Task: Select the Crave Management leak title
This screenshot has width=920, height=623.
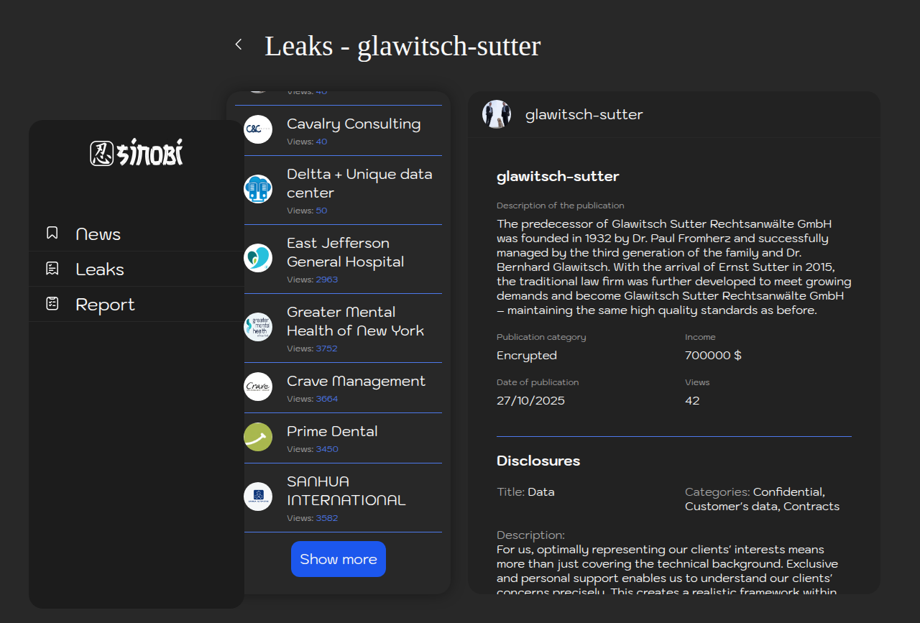Action: (356, 381)
